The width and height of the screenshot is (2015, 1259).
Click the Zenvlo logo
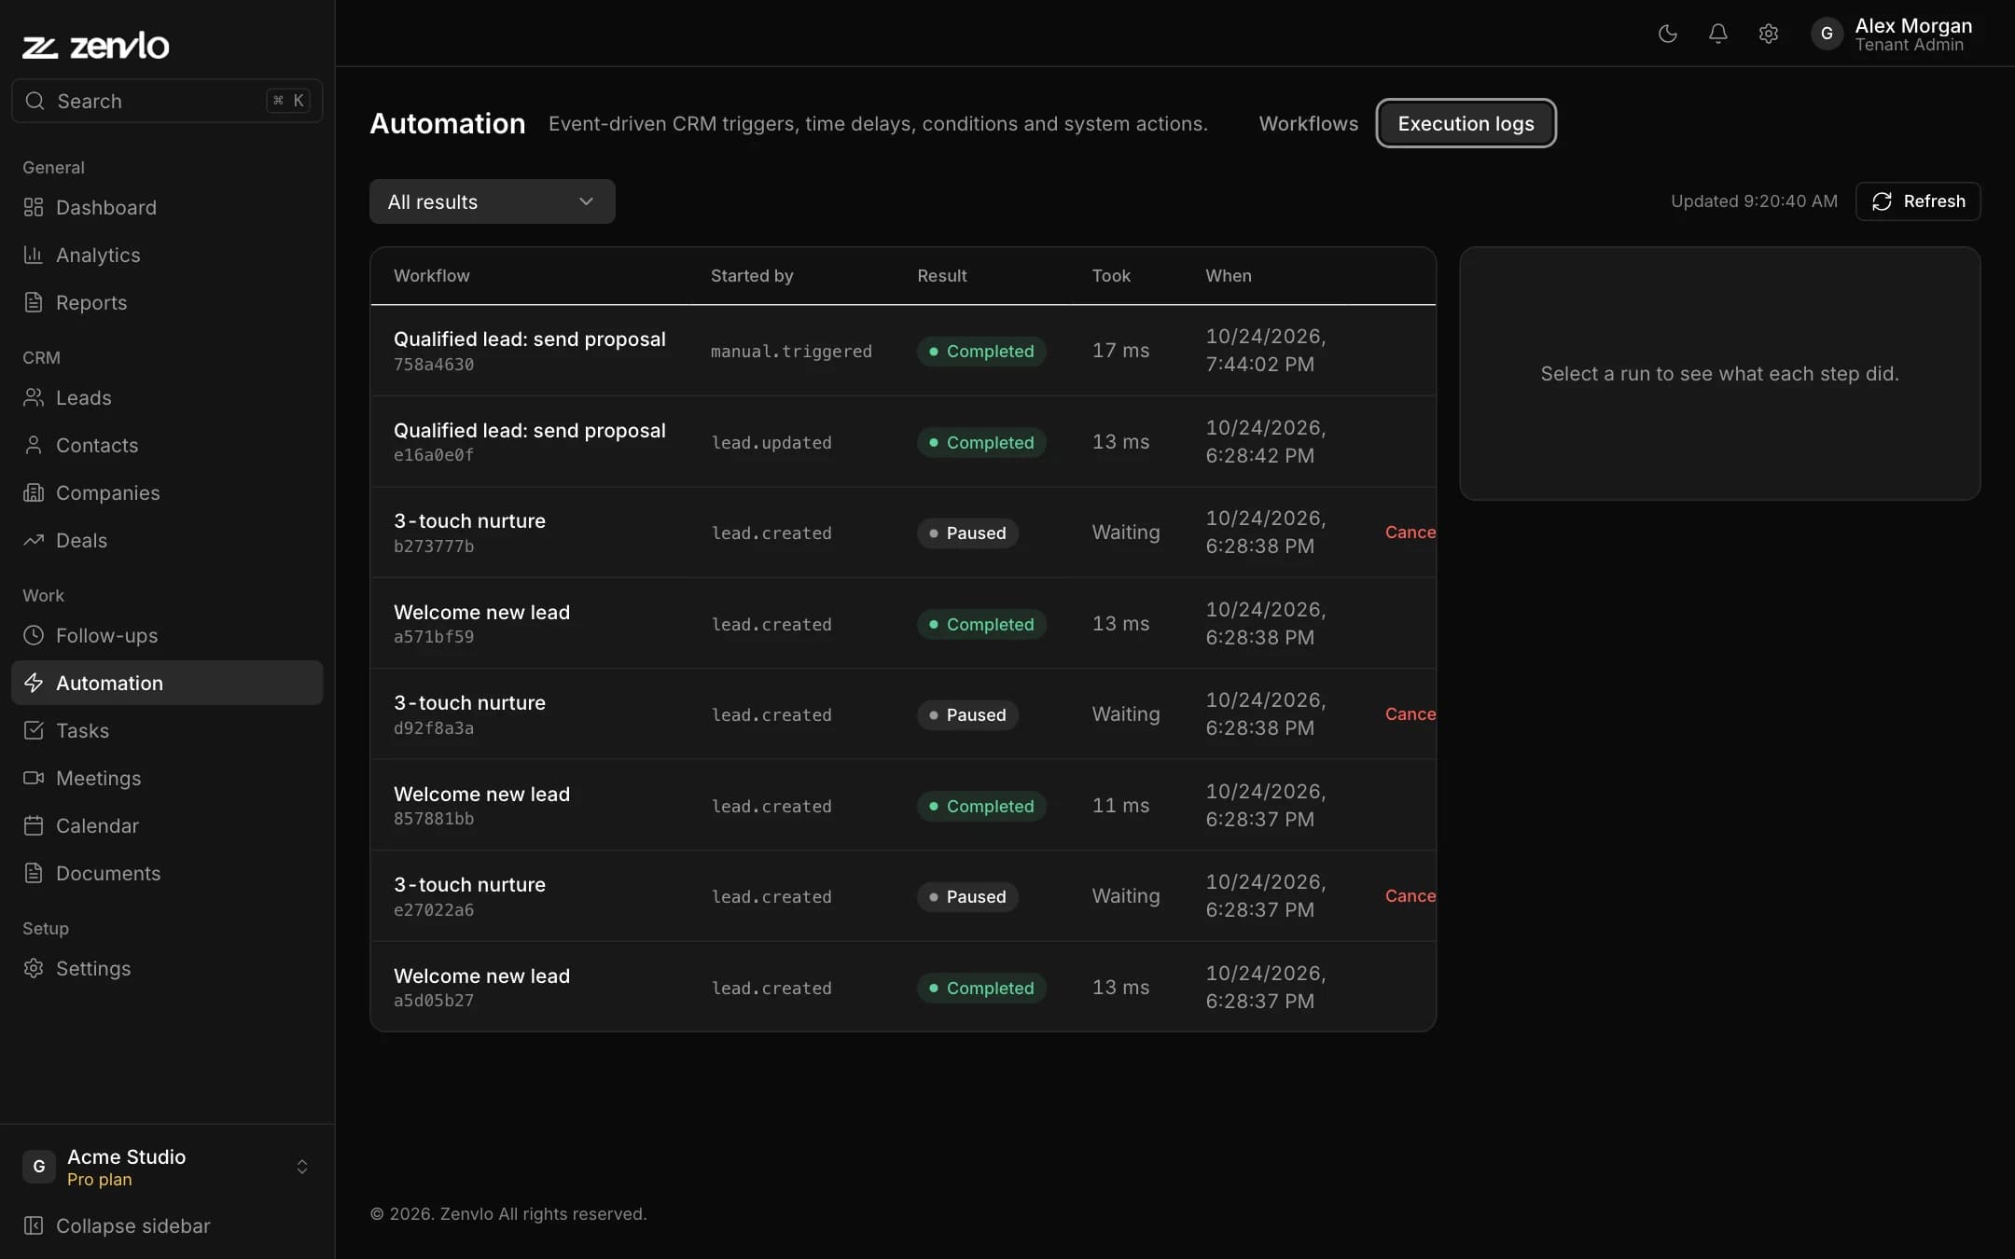(96, 45)
